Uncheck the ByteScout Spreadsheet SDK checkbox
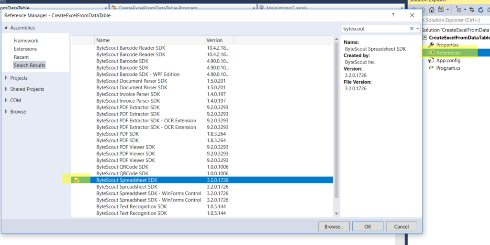Screen dimensions: 490x245 (77, 180)
